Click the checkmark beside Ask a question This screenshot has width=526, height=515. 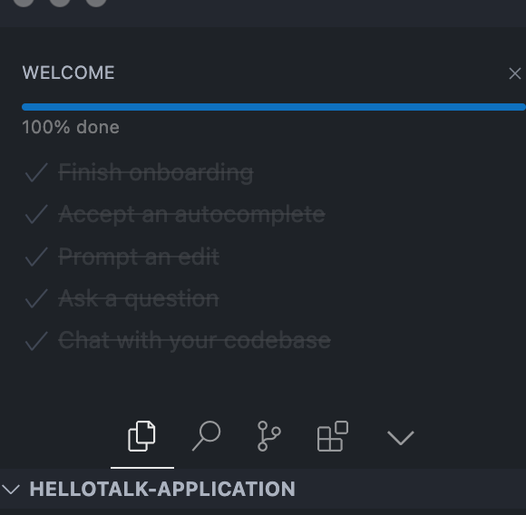[36, 298]
